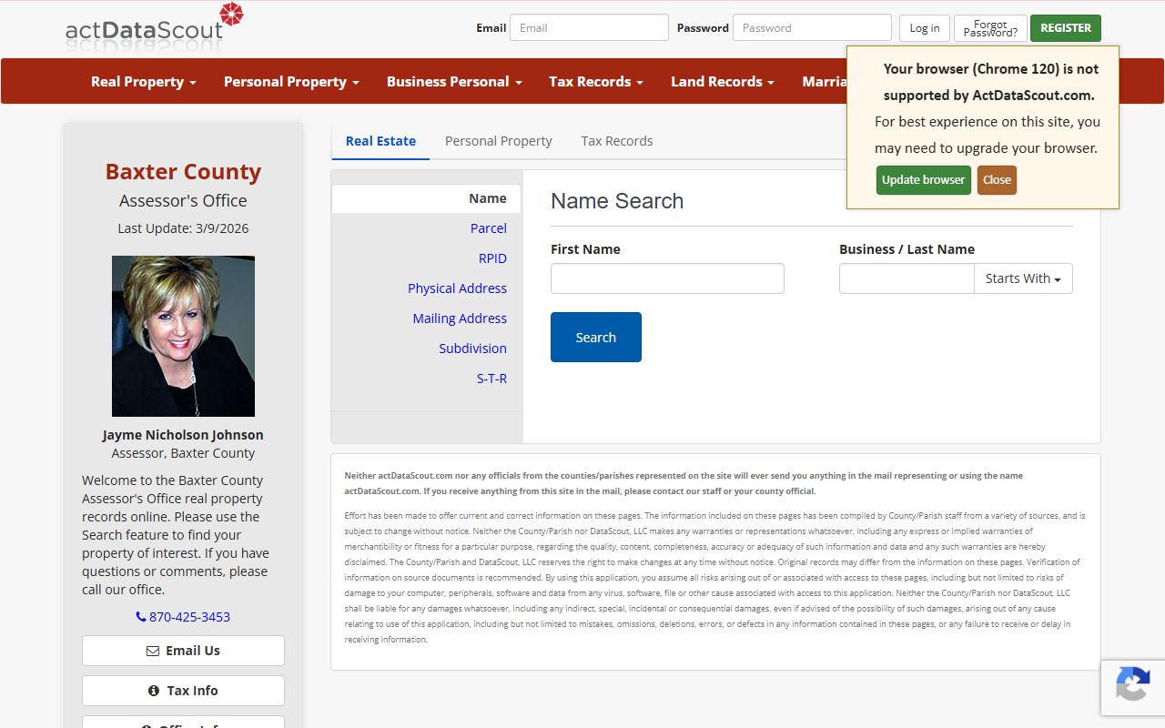The width and height of the screenshot is (1165, 728).
Task: Select the Subdivision search option
Action: [x=472, y=349]
